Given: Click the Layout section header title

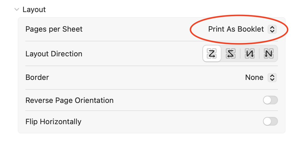Looking at the screenshot, I should pyautogui.click(x=34, y=10).
